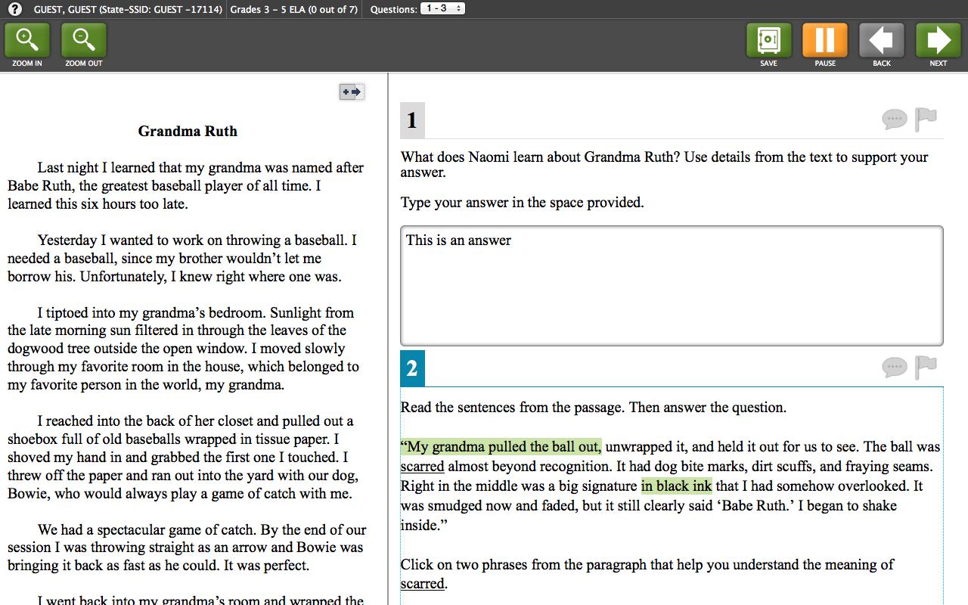Select question number 2 badge
This screenshot has width=968, height=605.
[x=412, y=368]
